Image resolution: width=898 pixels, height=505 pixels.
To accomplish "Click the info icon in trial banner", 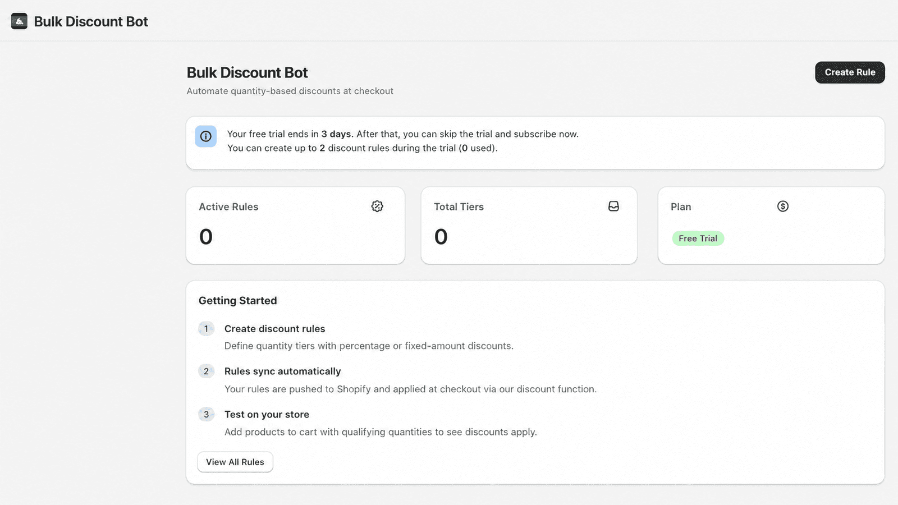I will [x=206, y=136].
